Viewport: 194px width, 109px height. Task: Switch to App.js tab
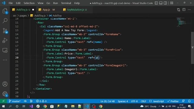46,10
